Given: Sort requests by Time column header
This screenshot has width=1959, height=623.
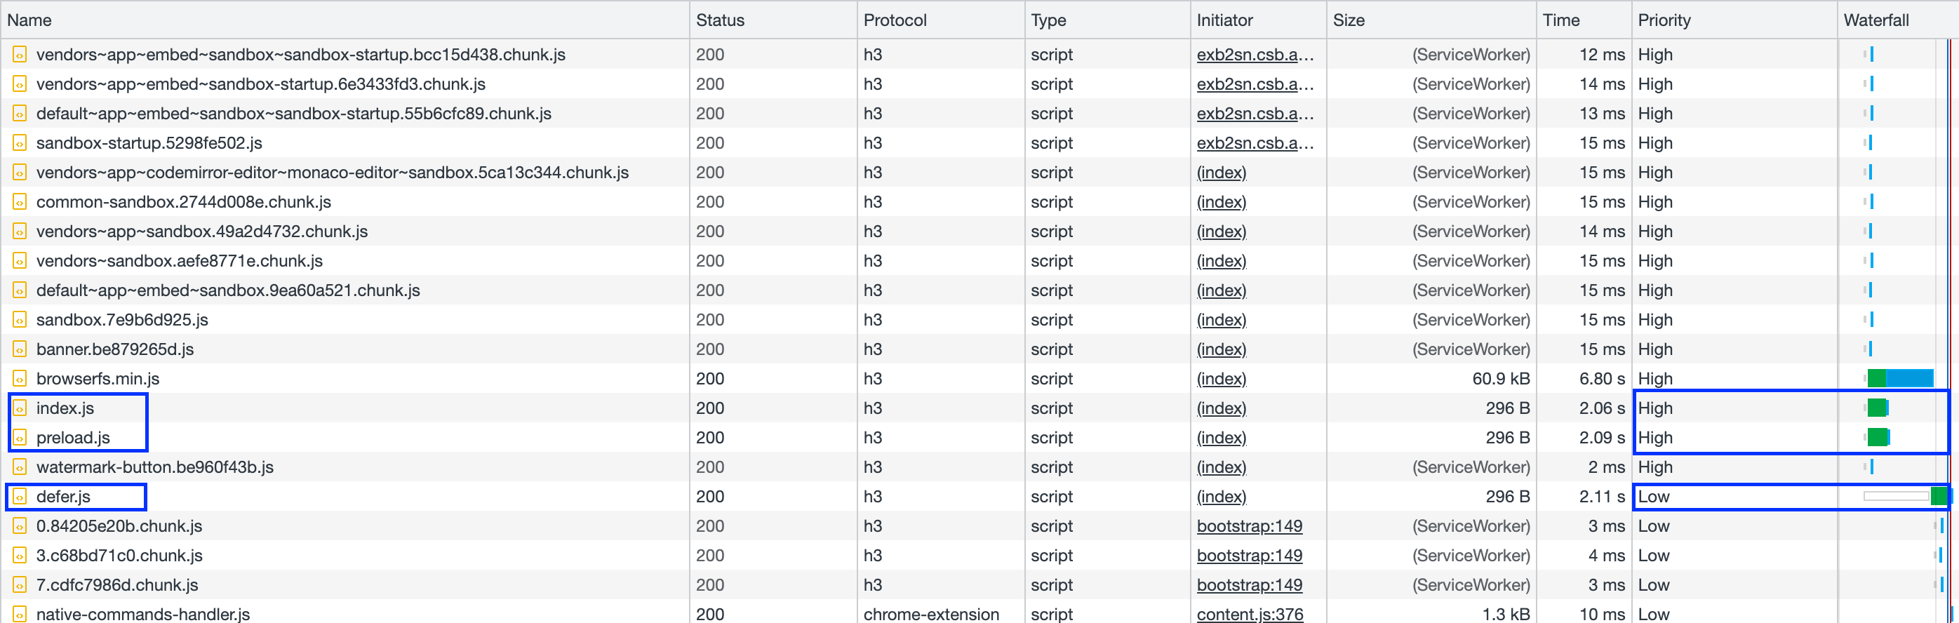Looking at the screenshot, I should point(1561,20).
